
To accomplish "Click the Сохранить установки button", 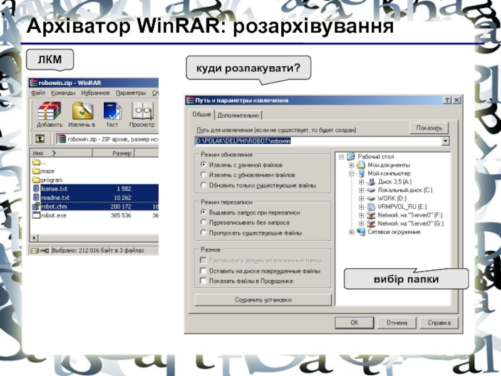I will (x=263, y=300).
